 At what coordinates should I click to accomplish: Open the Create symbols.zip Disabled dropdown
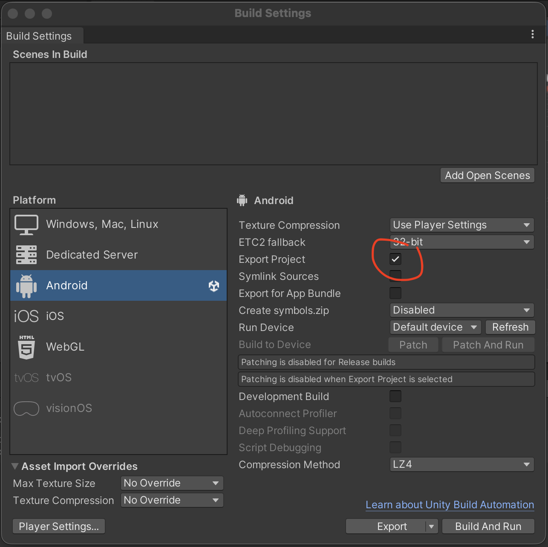pyautogui.click(x=462, y=310)
